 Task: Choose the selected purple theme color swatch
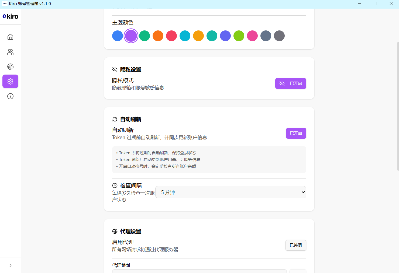[x=131, y=36]
